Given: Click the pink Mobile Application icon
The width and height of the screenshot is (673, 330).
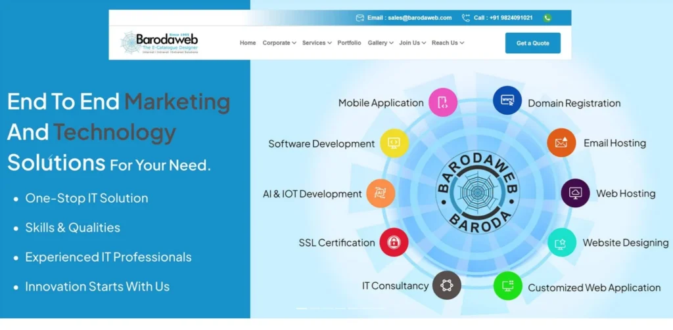Looking at the screenshot, I should point(442,102).
